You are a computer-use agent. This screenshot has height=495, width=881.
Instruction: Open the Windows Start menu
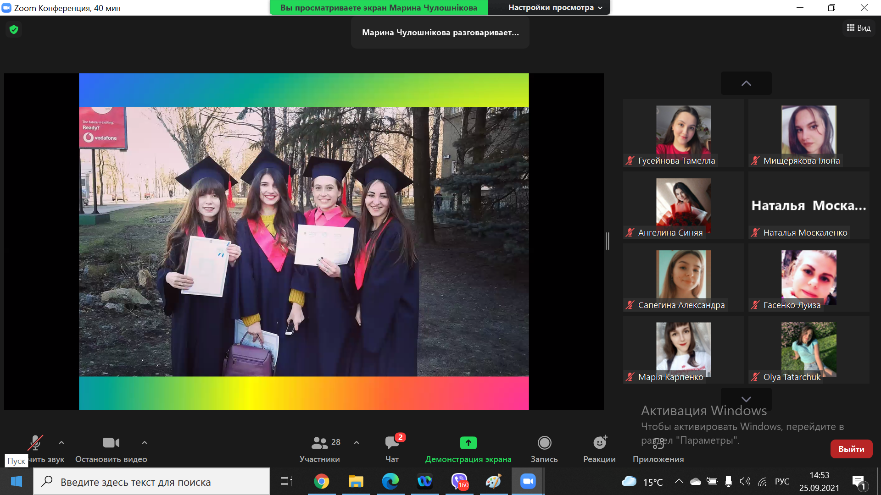pyautogui.click(x=17, y=482)
